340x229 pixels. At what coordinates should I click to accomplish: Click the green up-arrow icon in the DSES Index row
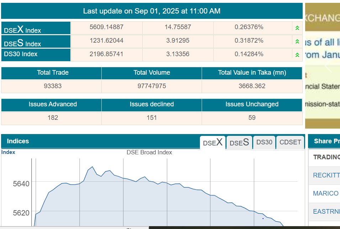point(297,41)
